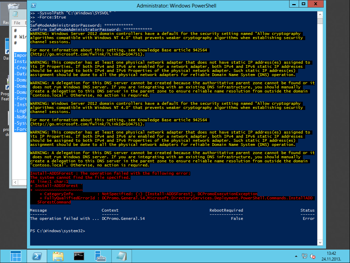This screenshot has width=350, height=263.
Task: Click the PS C:\Windows\system32> prompt line
Action: pos(57,231)
